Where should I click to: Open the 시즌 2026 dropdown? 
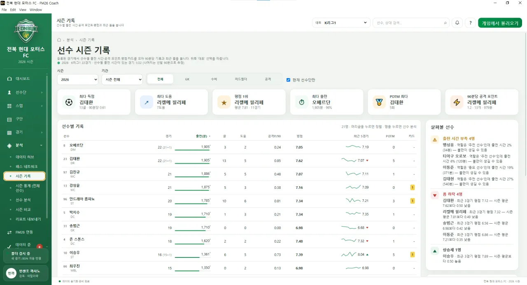pos(77,79)
